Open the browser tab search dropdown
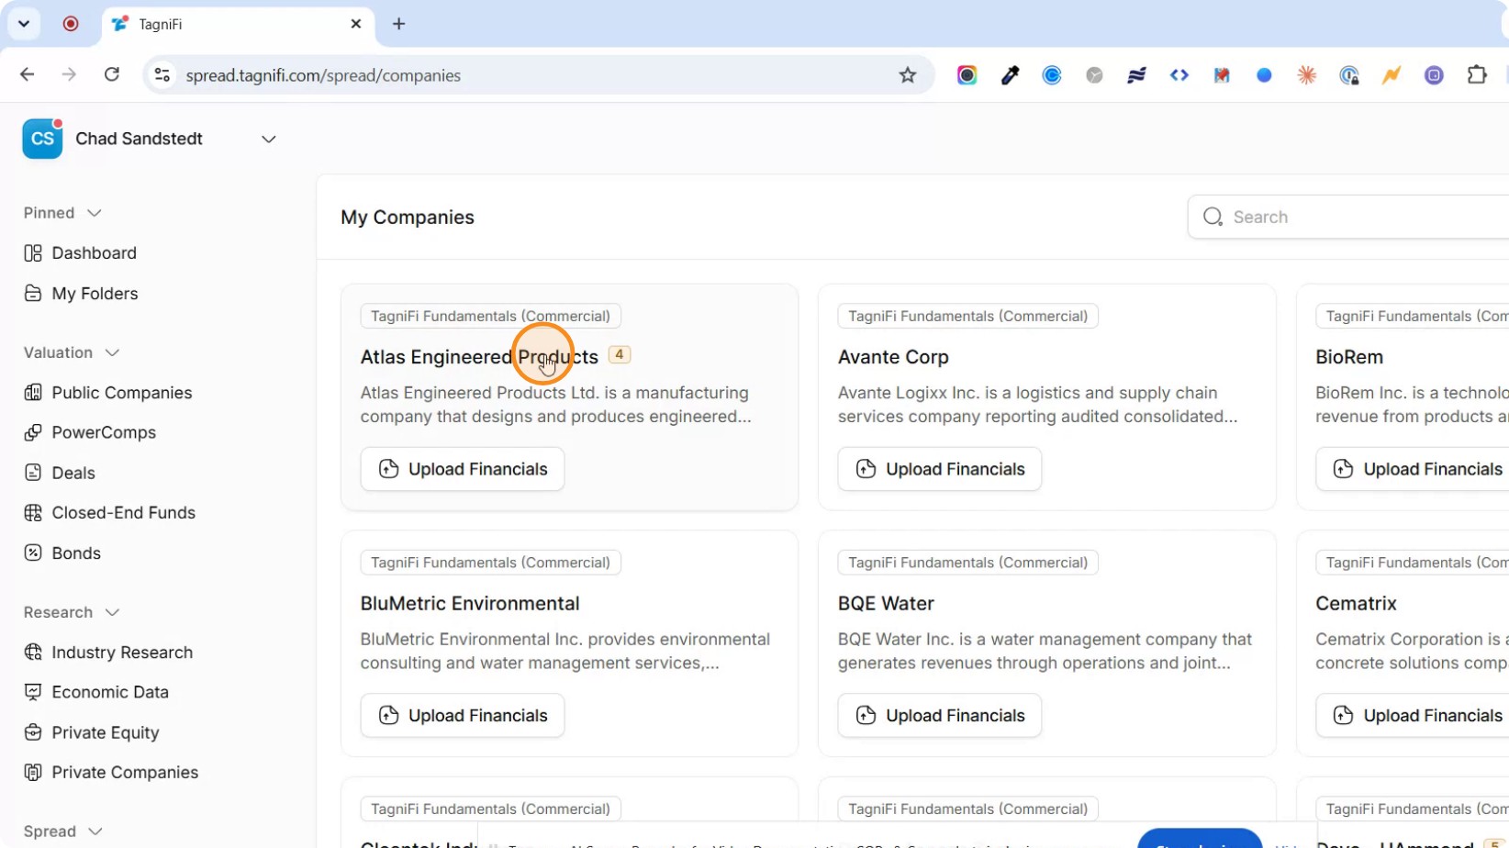 coord(24,24)
